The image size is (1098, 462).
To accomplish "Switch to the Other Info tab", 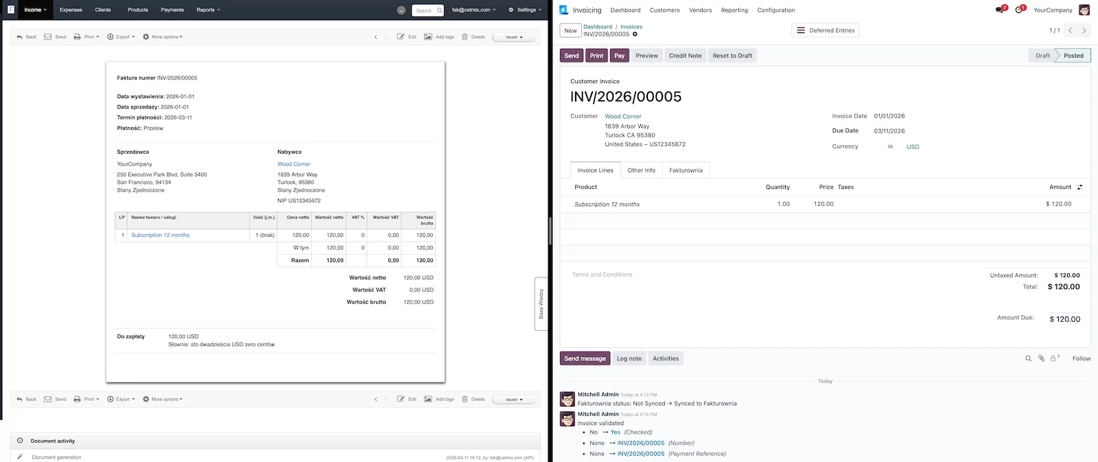I will [x=641, y=170].
